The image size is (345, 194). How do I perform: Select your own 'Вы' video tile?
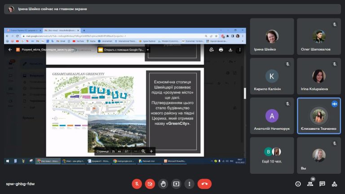click(x=319, y=155)
